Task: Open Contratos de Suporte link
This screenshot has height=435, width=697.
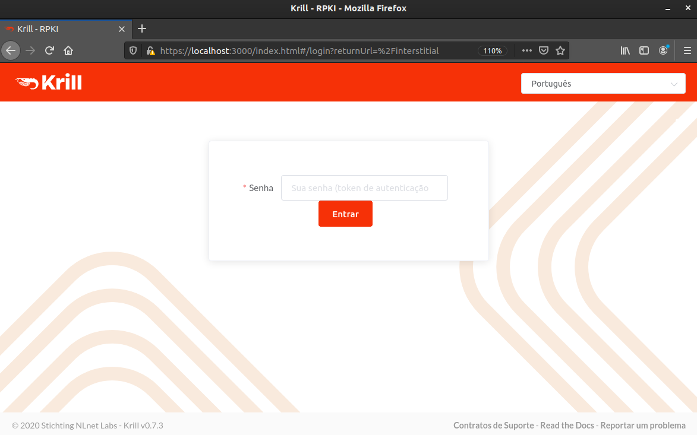Action: click(493, 426)
